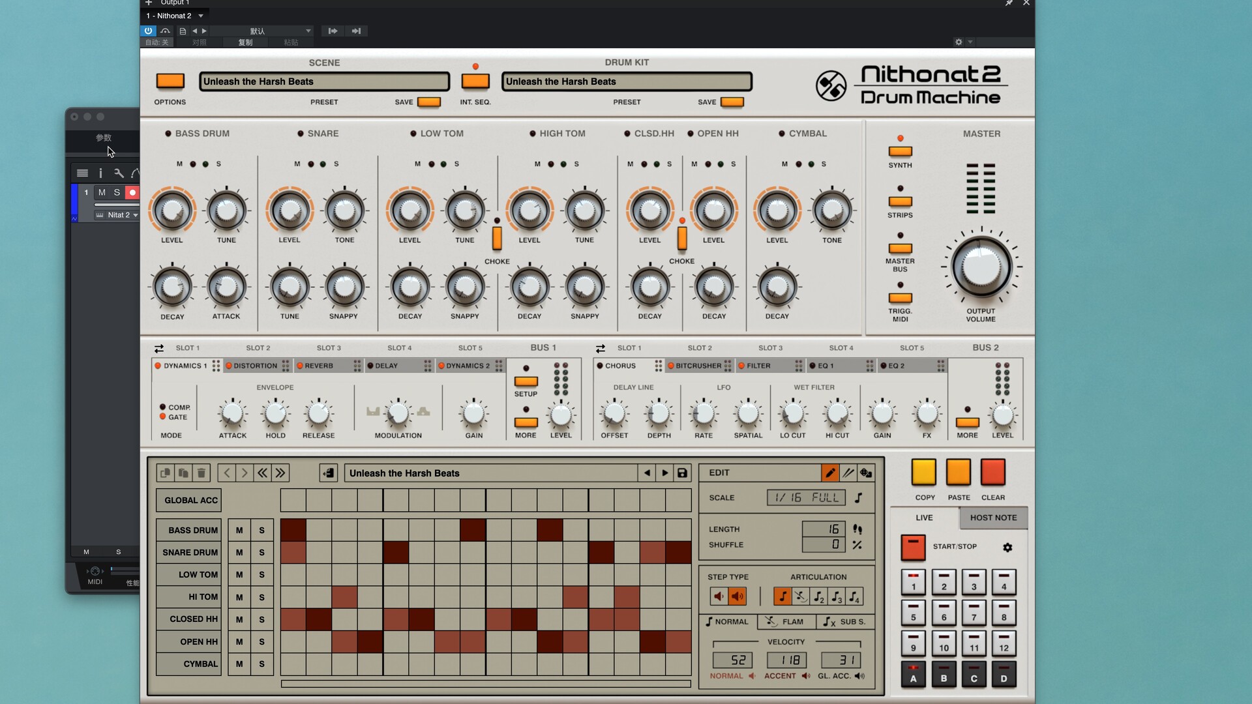Shift pattern left with single arrow icon
1252x704 pixels.
click(227, 473)
